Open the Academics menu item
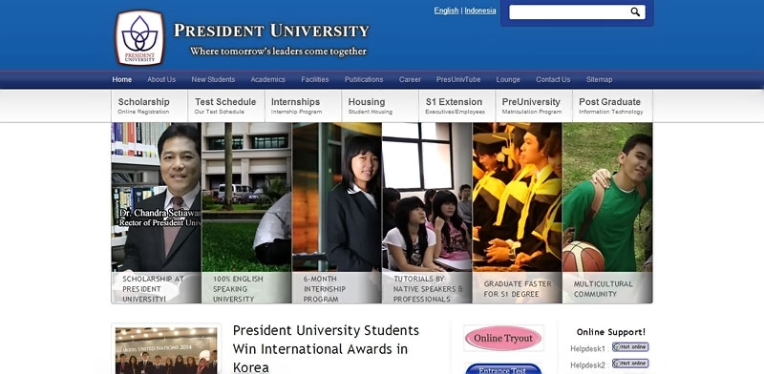This screenshot has height=374, width=764. pos(268,79)
